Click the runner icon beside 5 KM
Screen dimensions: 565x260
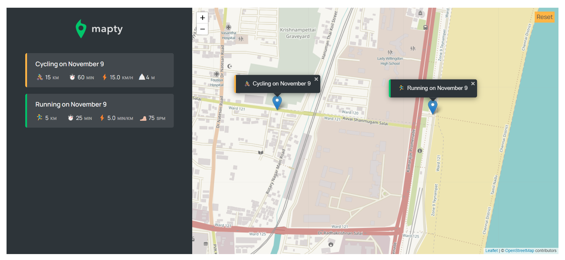(40, 118)
